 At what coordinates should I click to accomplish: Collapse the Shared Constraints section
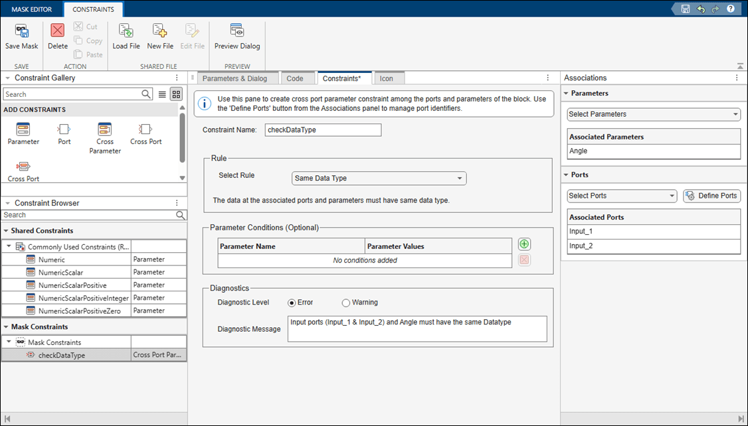tap(7, 231)
